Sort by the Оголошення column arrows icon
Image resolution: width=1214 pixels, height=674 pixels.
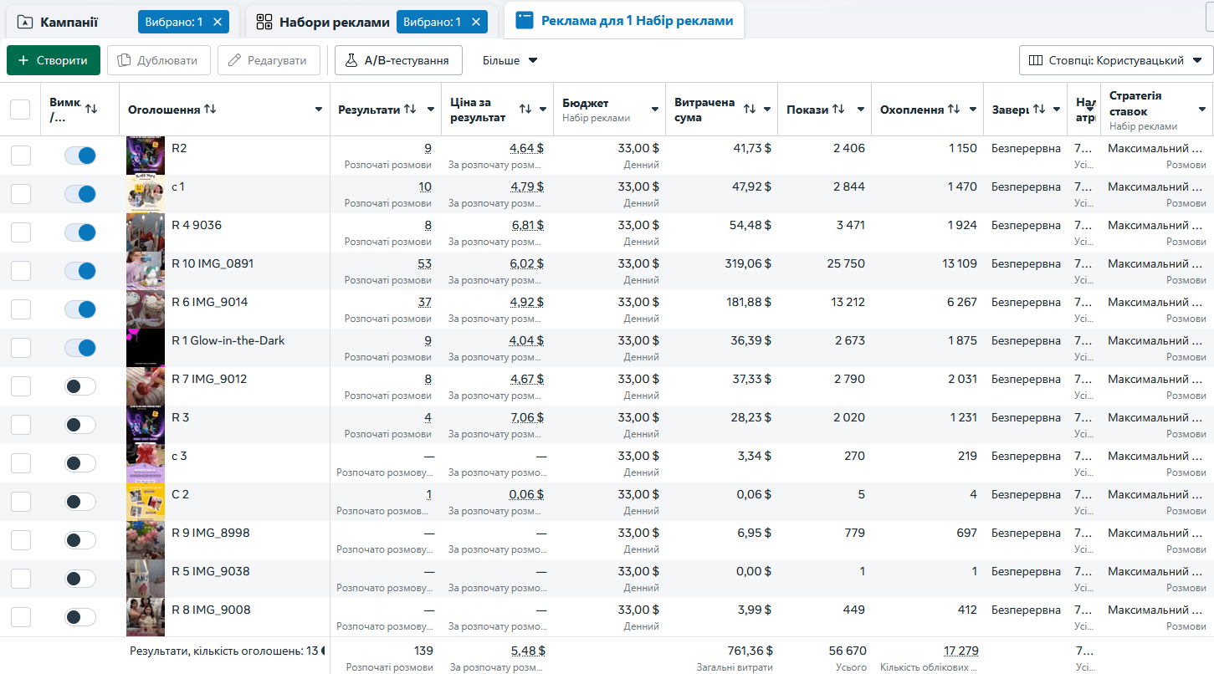[210, 110]
